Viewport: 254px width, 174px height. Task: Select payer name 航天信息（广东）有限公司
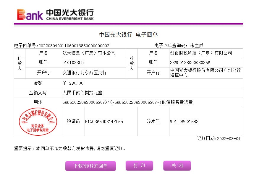pos(89,53)
